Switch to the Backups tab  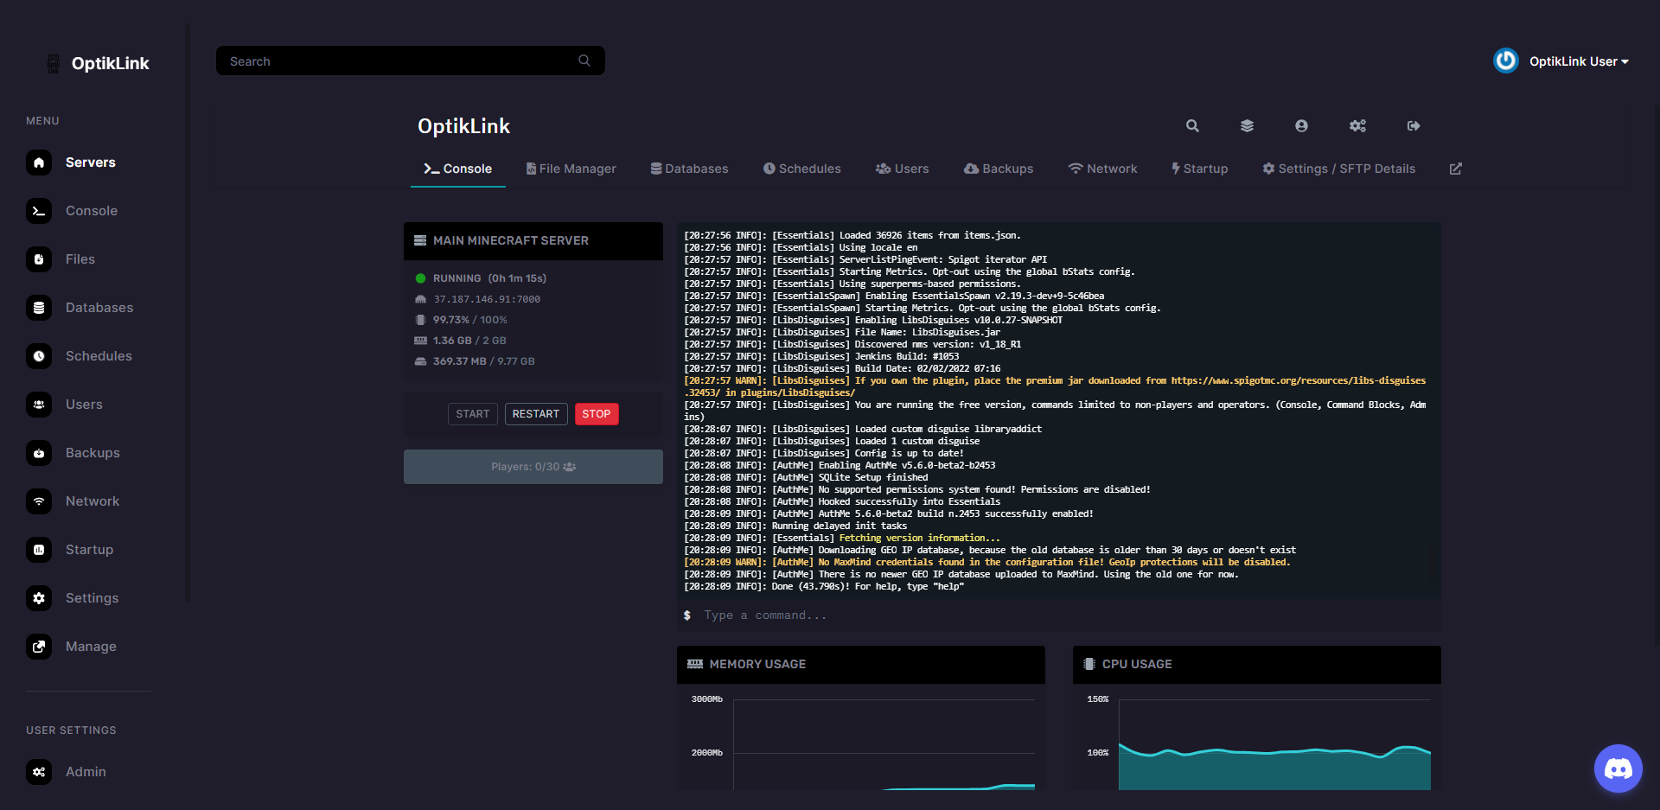(999, 169)
